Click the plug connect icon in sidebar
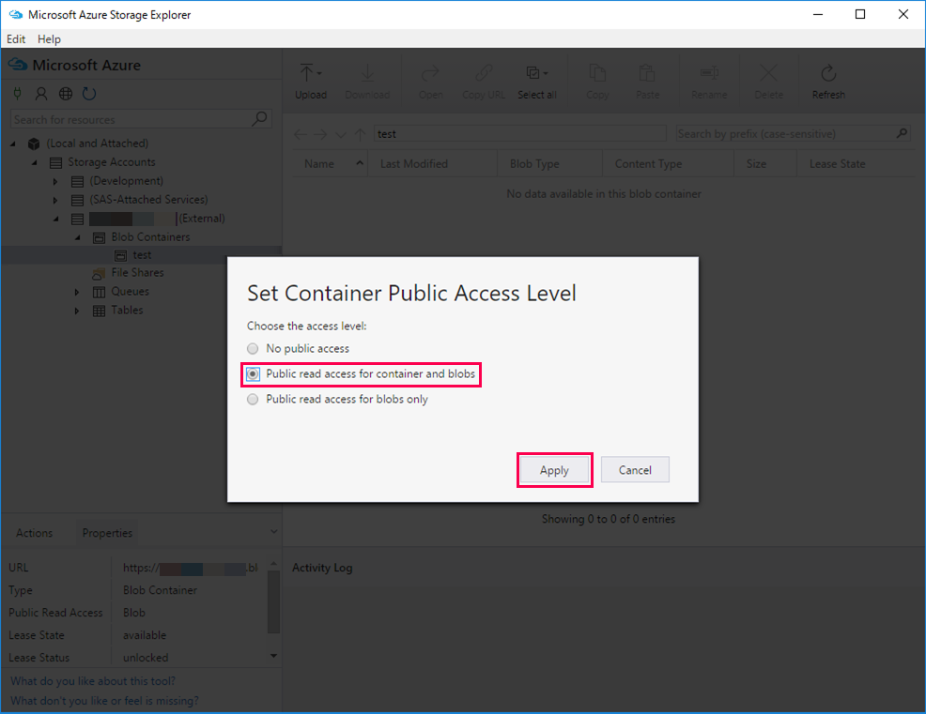Image resolution: width=926 pixels, height=714 pixels. click(18, 93)
